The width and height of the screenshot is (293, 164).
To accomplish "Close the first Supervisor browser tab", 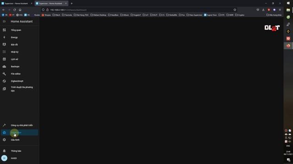I will point(32,3).
